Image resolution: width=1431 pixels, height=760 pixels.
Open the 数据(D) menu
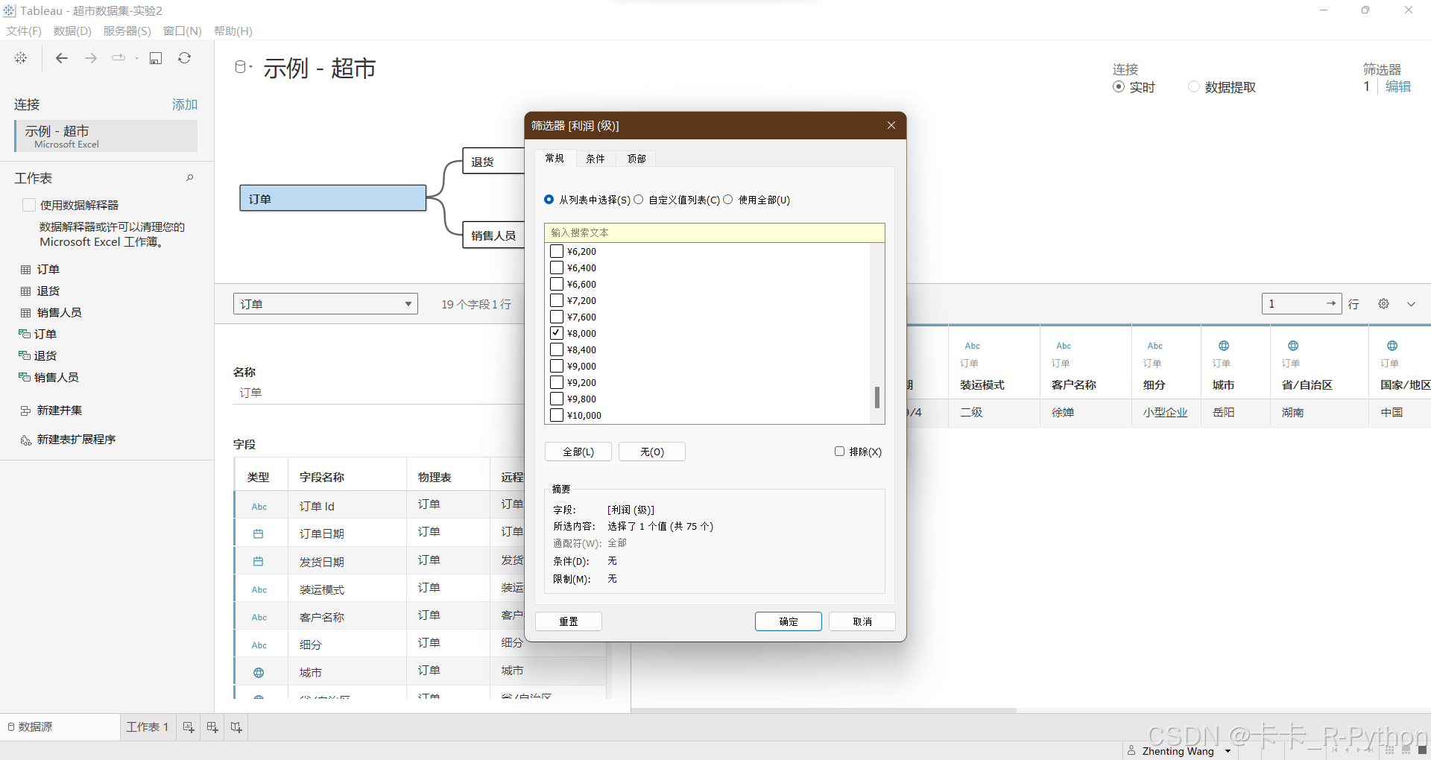pos(72,31)
